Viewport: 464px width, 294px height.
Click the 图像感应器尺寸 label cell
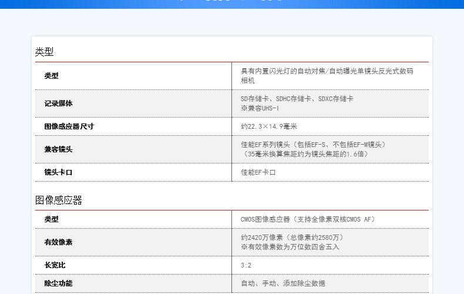(x=69, y=126)
